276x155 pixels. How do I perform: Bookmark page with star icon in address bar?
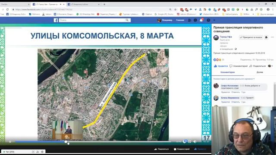tap(176, 9)
